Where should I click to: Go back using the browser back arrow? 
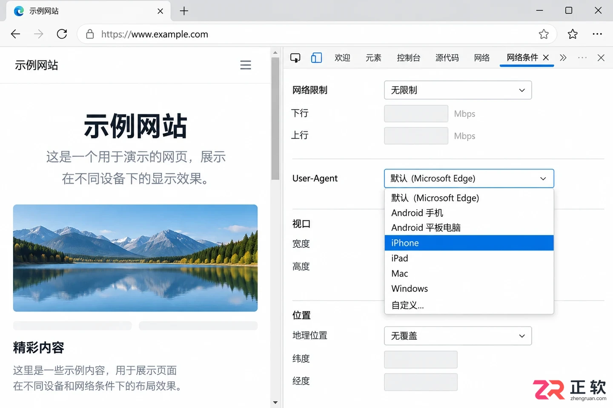pyautogui.click(x=16, y=34)
